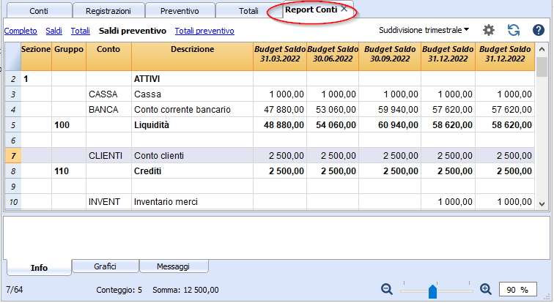Viewport: 554px width, 303px height.
Task: Click the 59 940,00 balance cell
Action: (390, 109)
